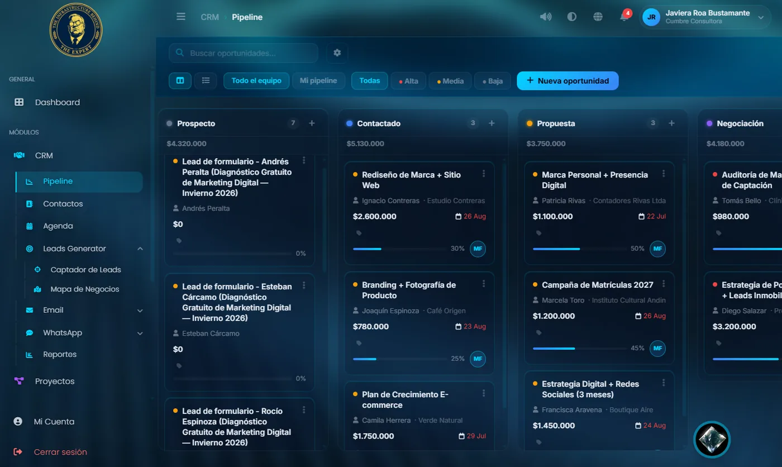Click inside Buscar oportunidades search field

(x=244, y=53)
